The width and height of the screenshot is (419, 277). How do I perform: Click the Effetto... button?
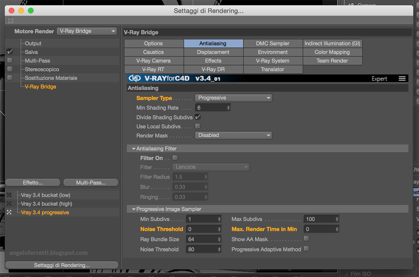tap(33, 182)
